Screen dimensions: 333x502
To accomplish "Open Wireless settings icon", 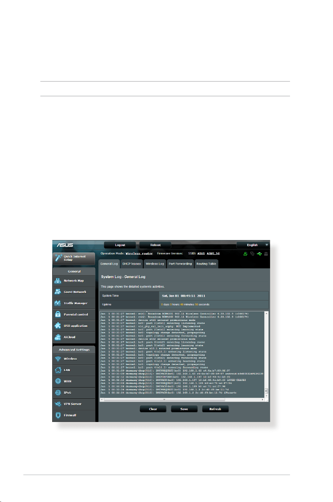I will (x=58, y=359).
